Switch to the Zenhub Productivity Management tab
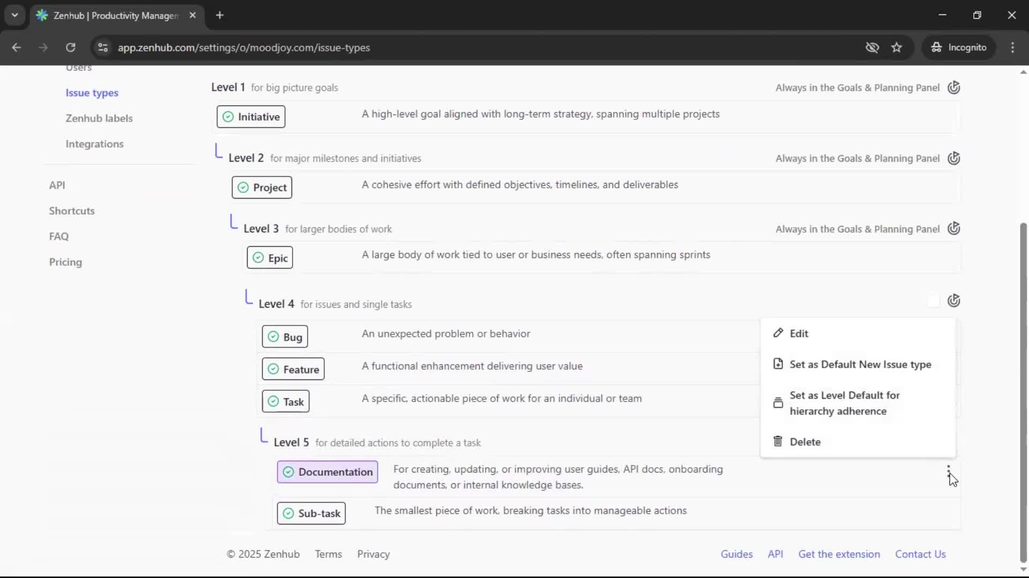 pyautogui.click(x=107, y=16)
